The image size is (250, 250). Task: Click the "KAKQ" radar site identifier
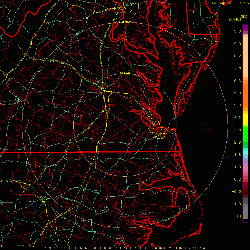click(160, 248)
